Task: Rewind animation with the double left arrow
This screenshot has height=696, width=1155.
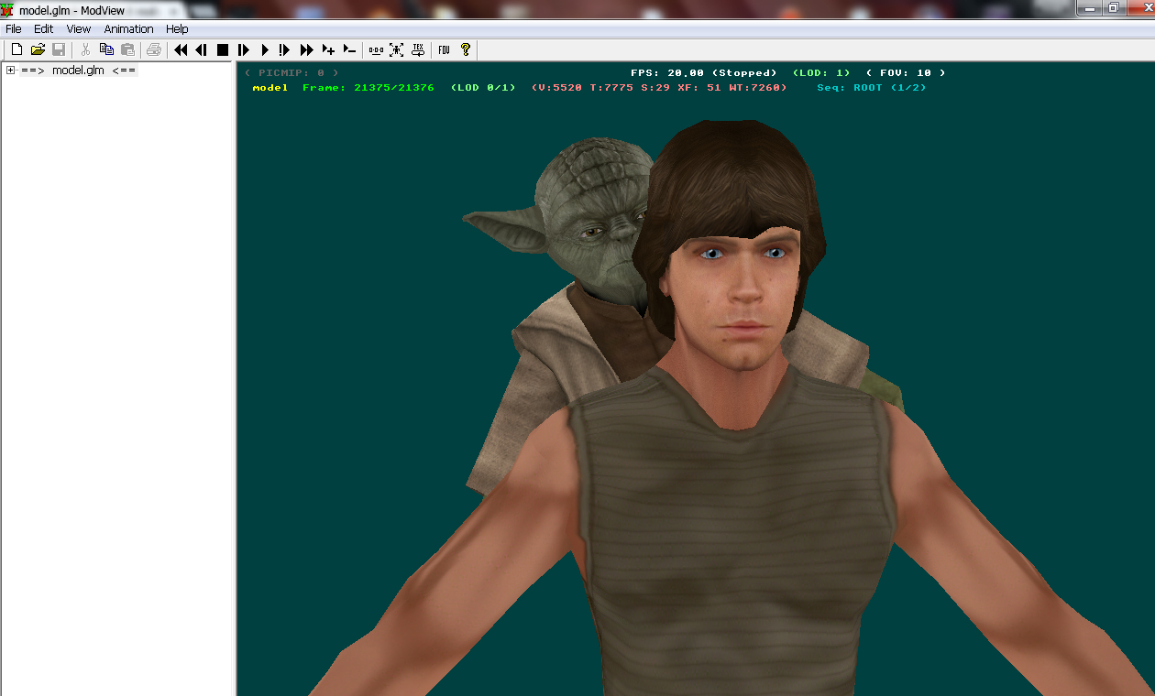Action: point(181,49)
